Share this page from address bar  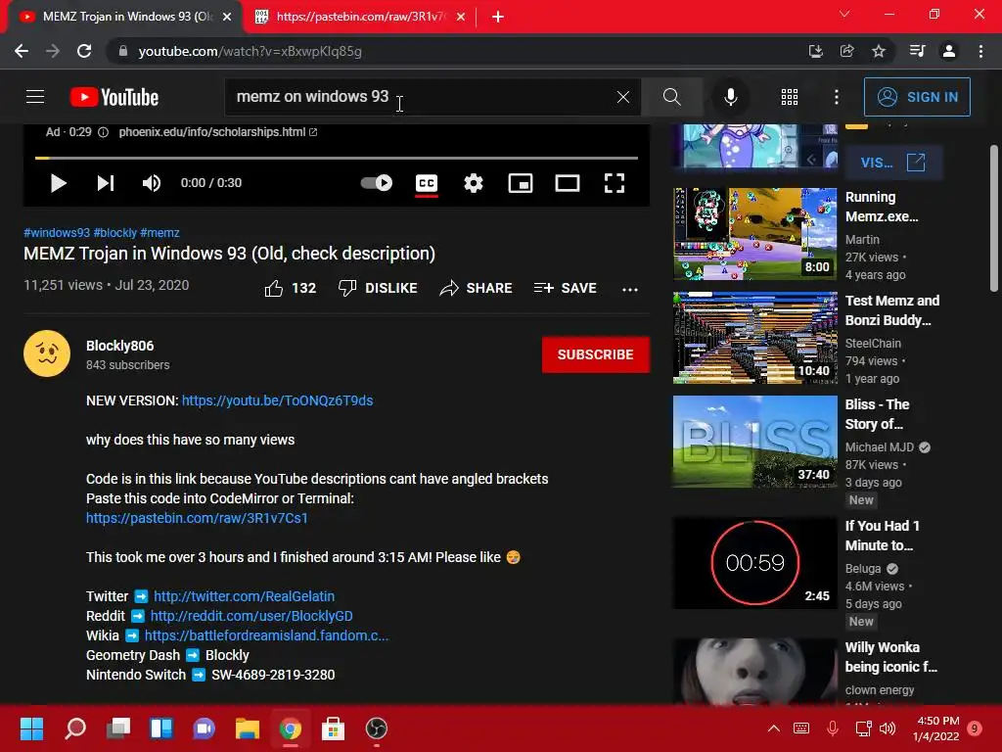point(847,51)
